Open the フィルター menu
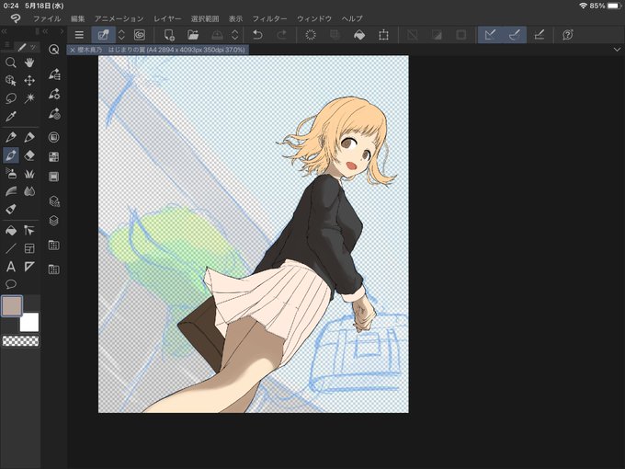The image size is (625, 469). click(x=269, y=18)
